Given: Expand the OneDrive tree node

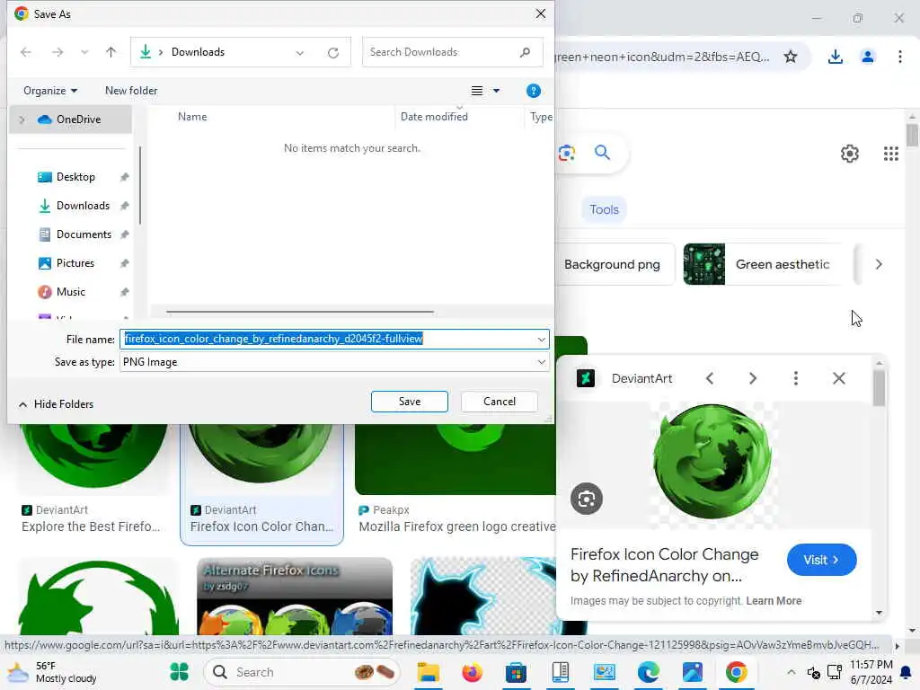Looking at the screenshot, I should tap(22, 119).
